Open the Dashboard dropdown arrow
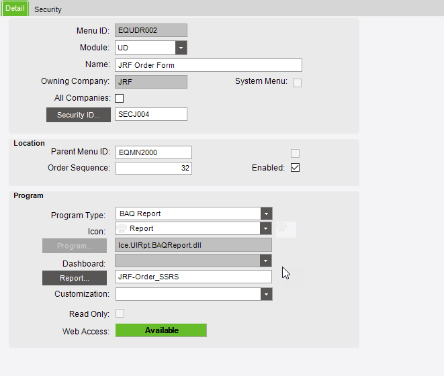Viewport: 444px width, 376px height. click(x=265, y=261)
